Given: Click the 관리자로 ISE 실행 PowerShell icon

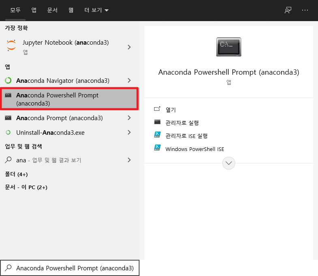Looking at the screenshot, I should pos(157,135).
